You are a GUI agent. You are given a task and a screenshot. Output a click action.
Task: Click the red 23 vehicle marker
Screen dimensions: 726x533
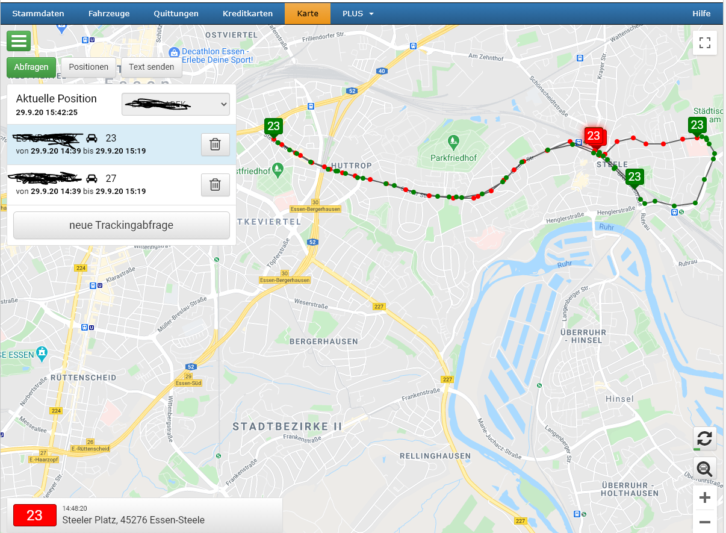click(x=594, y=136)
